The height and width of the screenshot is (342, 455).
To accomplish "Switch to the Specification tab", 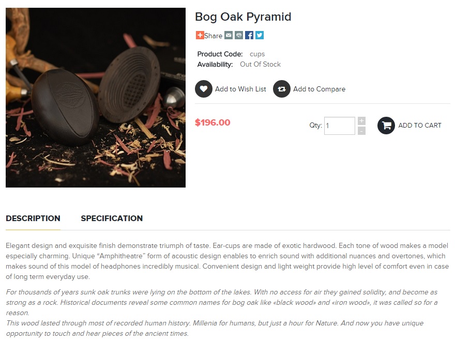I will pos(112,219).
